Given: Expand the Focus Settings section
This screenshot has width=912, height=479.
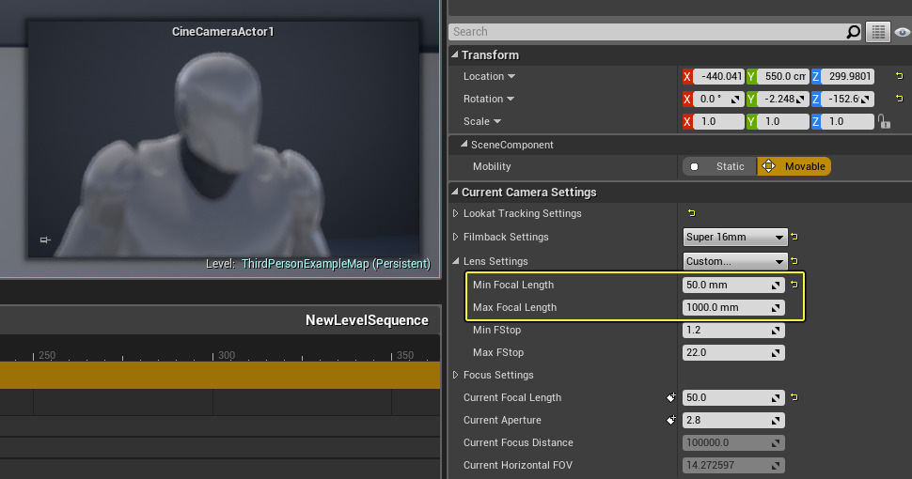Looking at the screenshot, I should coord(456,375).
